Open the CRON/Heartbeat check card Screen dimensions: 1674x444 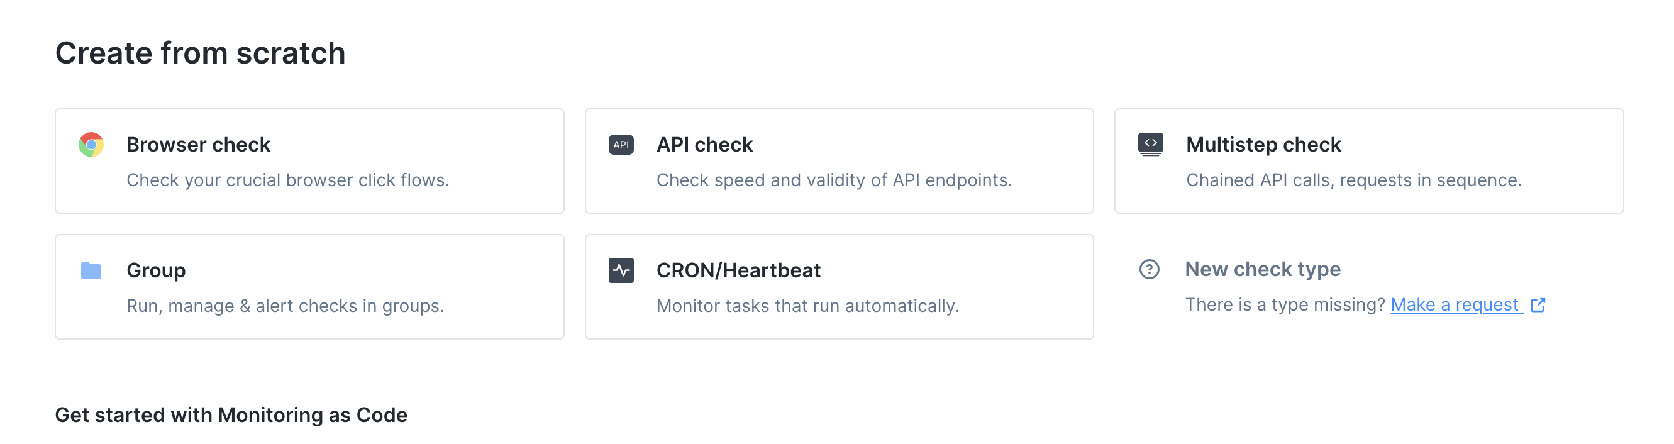[x=840, y=286]
